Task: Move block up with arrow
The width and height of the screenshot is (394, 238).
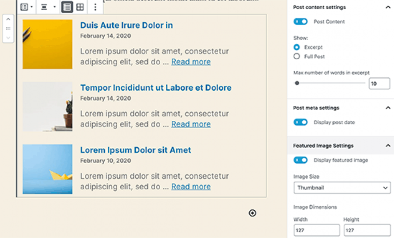Action: (8, 19)
